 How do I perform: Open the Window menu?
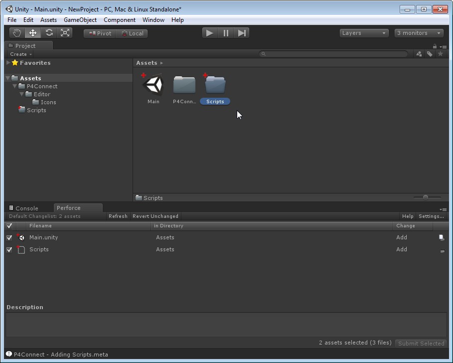[x=153, y=19]
